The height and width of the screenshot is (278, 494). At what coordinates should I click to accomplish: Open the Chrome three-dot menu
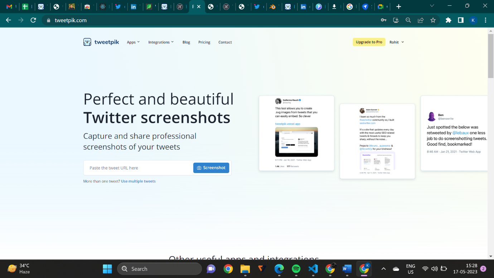[x=485, y=20]
